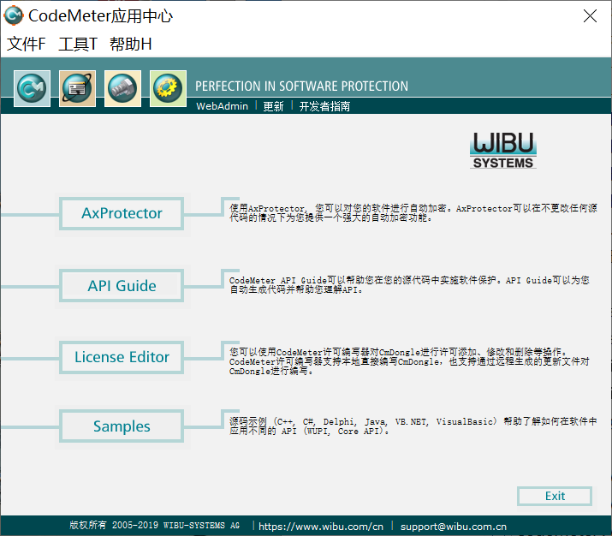Open the API Guide button

click(x=122, y=286)
